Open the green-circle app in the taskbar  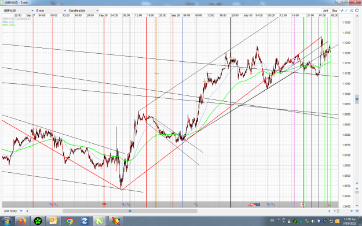[38, 221]
